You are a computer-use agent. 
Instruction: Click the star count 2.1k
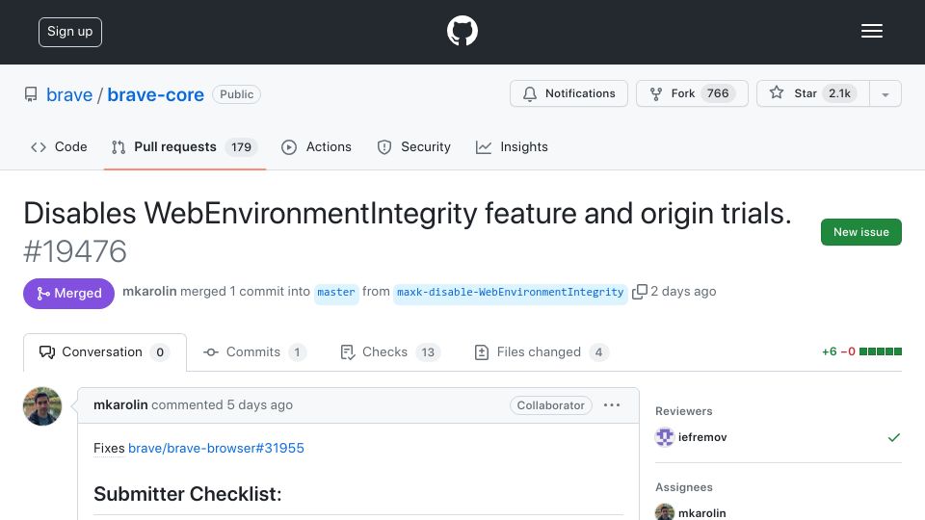click(839, 93)
